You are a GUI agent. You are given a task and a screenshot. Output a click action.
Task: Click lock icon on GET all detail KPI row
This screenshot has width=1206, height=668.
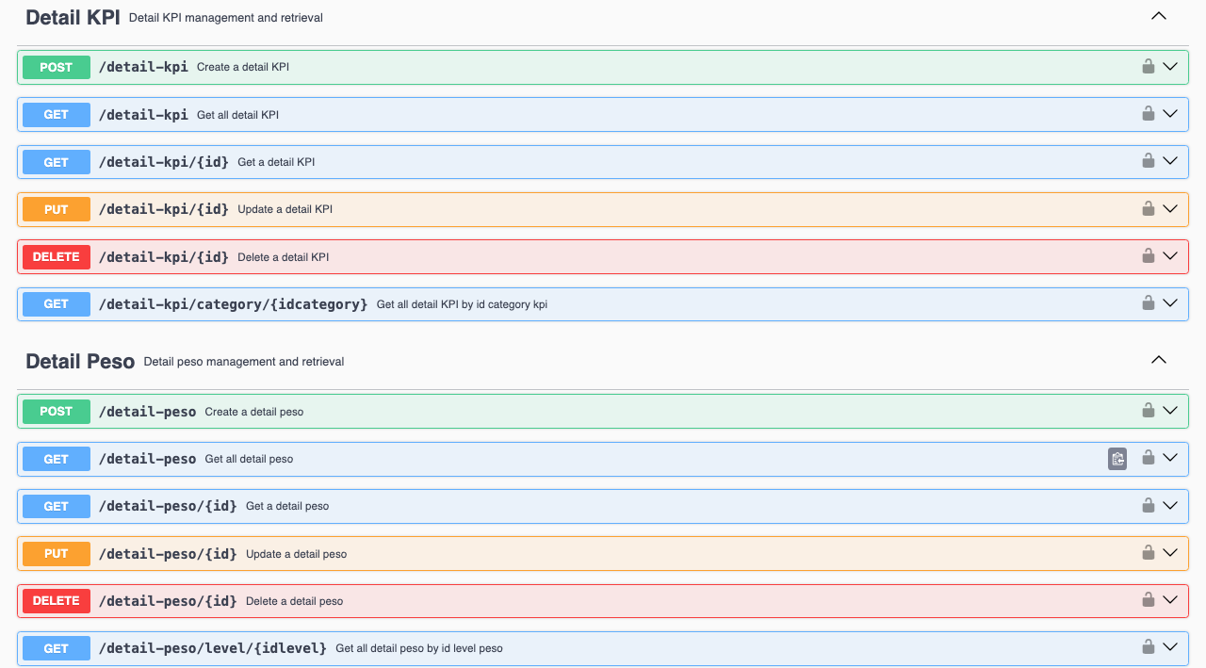(x=1148, y=114)
